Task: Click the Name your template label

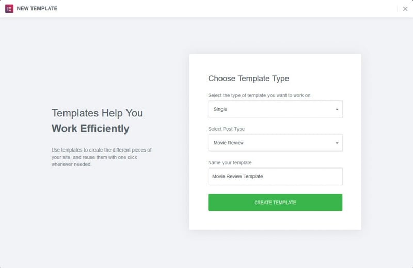Action: 230,163
